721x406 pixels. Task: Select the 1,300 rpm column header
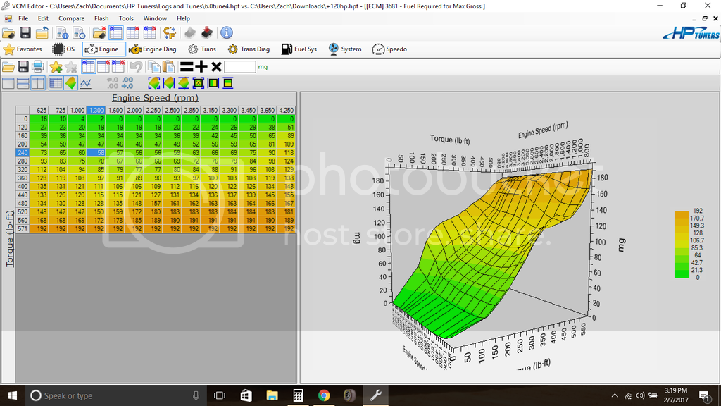(96, 111)
